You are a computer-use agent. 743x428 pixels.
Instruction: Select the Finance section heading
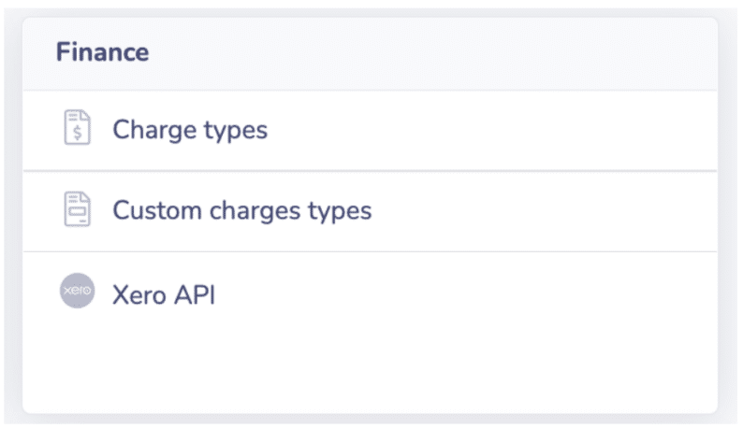point(102,51)
